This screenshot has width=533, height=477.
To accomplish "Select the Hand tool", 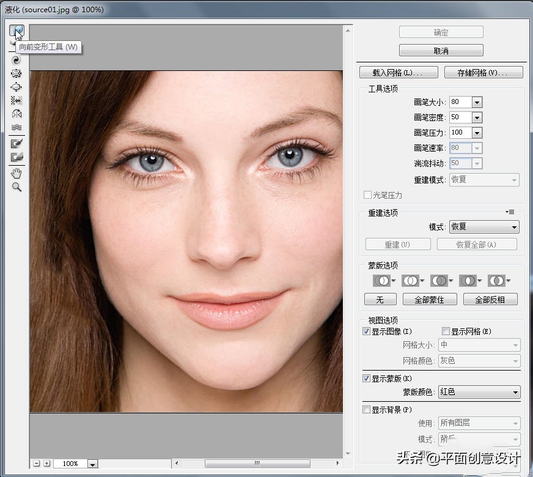I will [17, 174].
